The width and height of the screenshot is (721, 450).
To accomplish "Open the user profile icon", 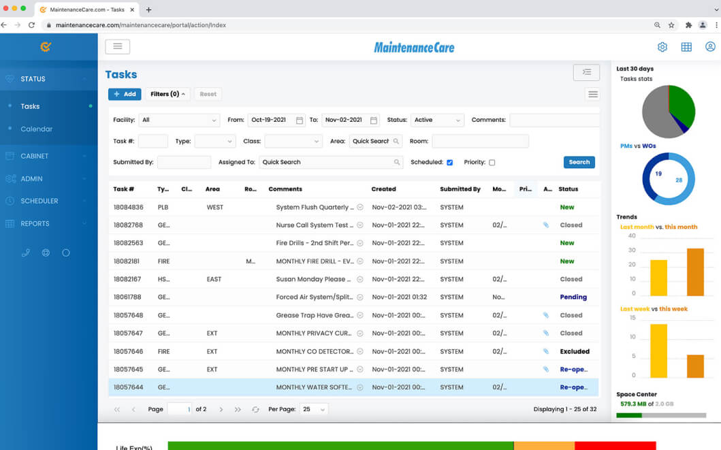I will tap(711, 46).
